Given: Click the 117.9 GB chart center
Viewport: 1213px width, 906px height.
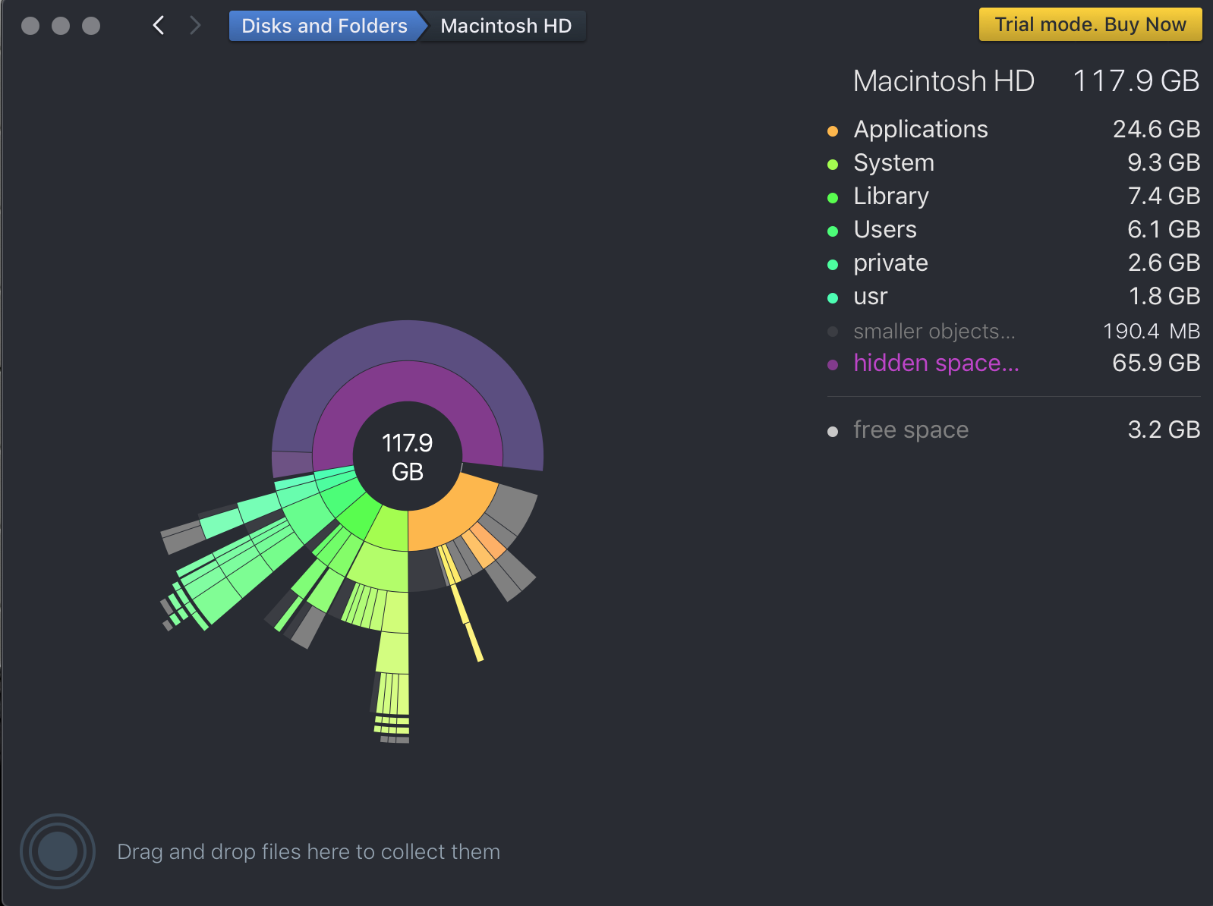Looking at the screenshot, I should click(x=408, y=457).
